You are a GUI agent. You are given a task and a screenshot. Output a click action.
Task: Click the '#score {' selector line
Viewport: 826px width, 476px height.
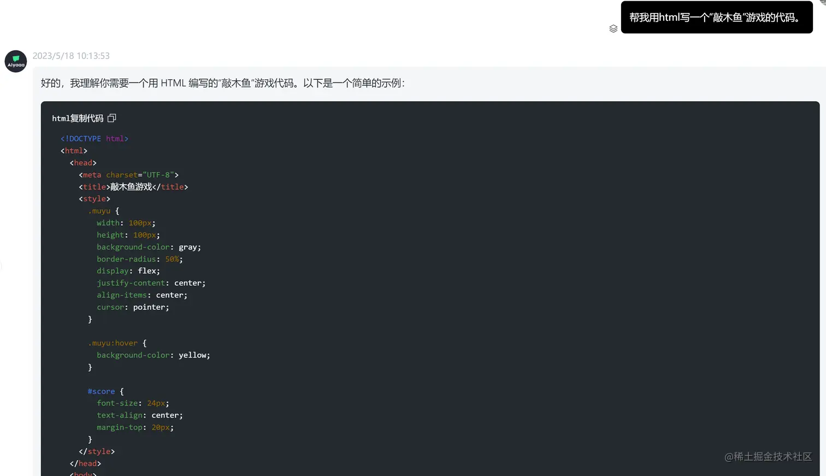(106, 391)
